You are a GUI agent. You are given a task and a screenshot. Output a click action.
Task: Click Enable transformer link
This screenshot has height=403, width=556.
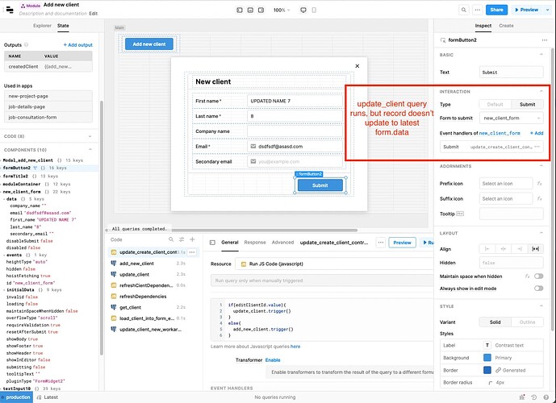273,360
